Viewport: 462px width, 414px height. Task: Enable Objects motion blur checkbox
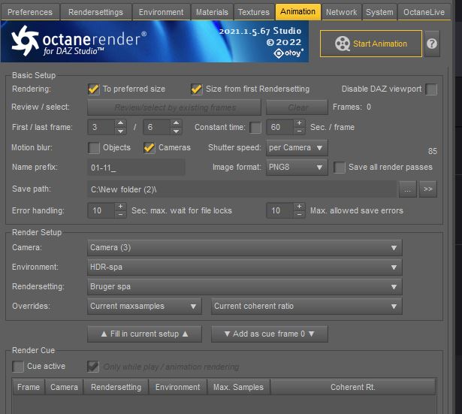coord(93,147)
